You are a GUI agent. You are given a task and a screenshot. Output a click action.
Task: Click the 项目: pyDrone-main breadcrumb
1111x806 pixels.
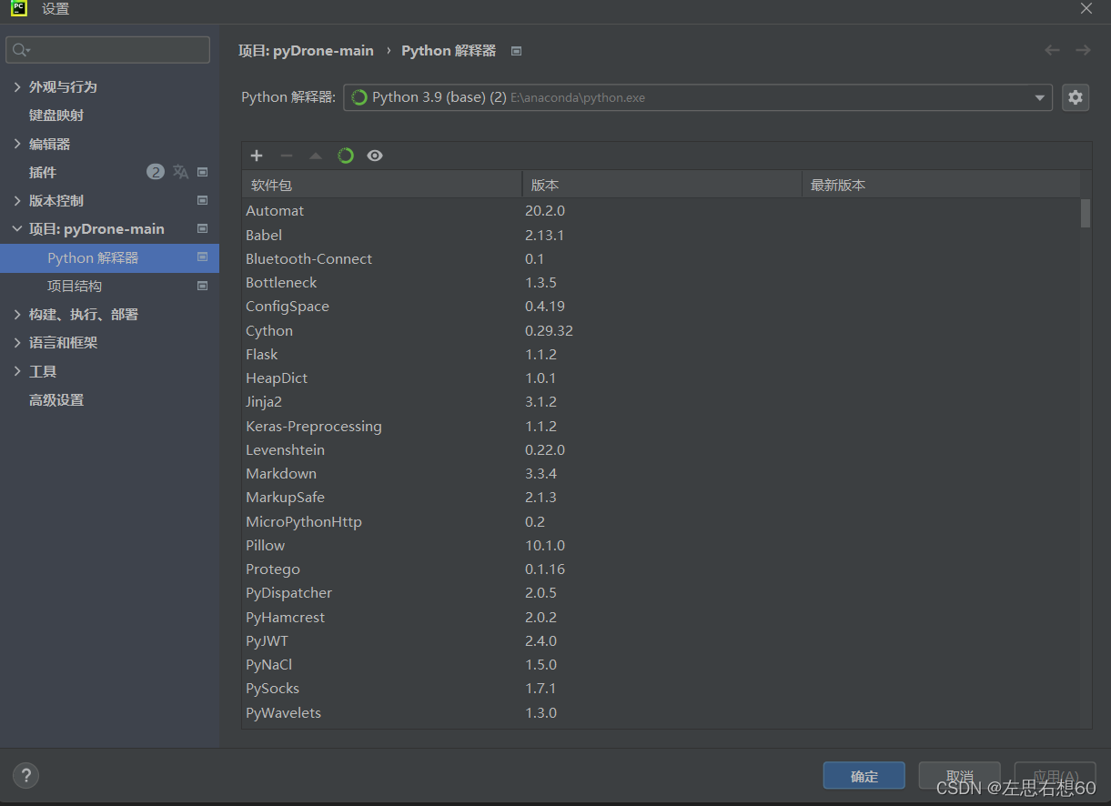coord(306,51)
